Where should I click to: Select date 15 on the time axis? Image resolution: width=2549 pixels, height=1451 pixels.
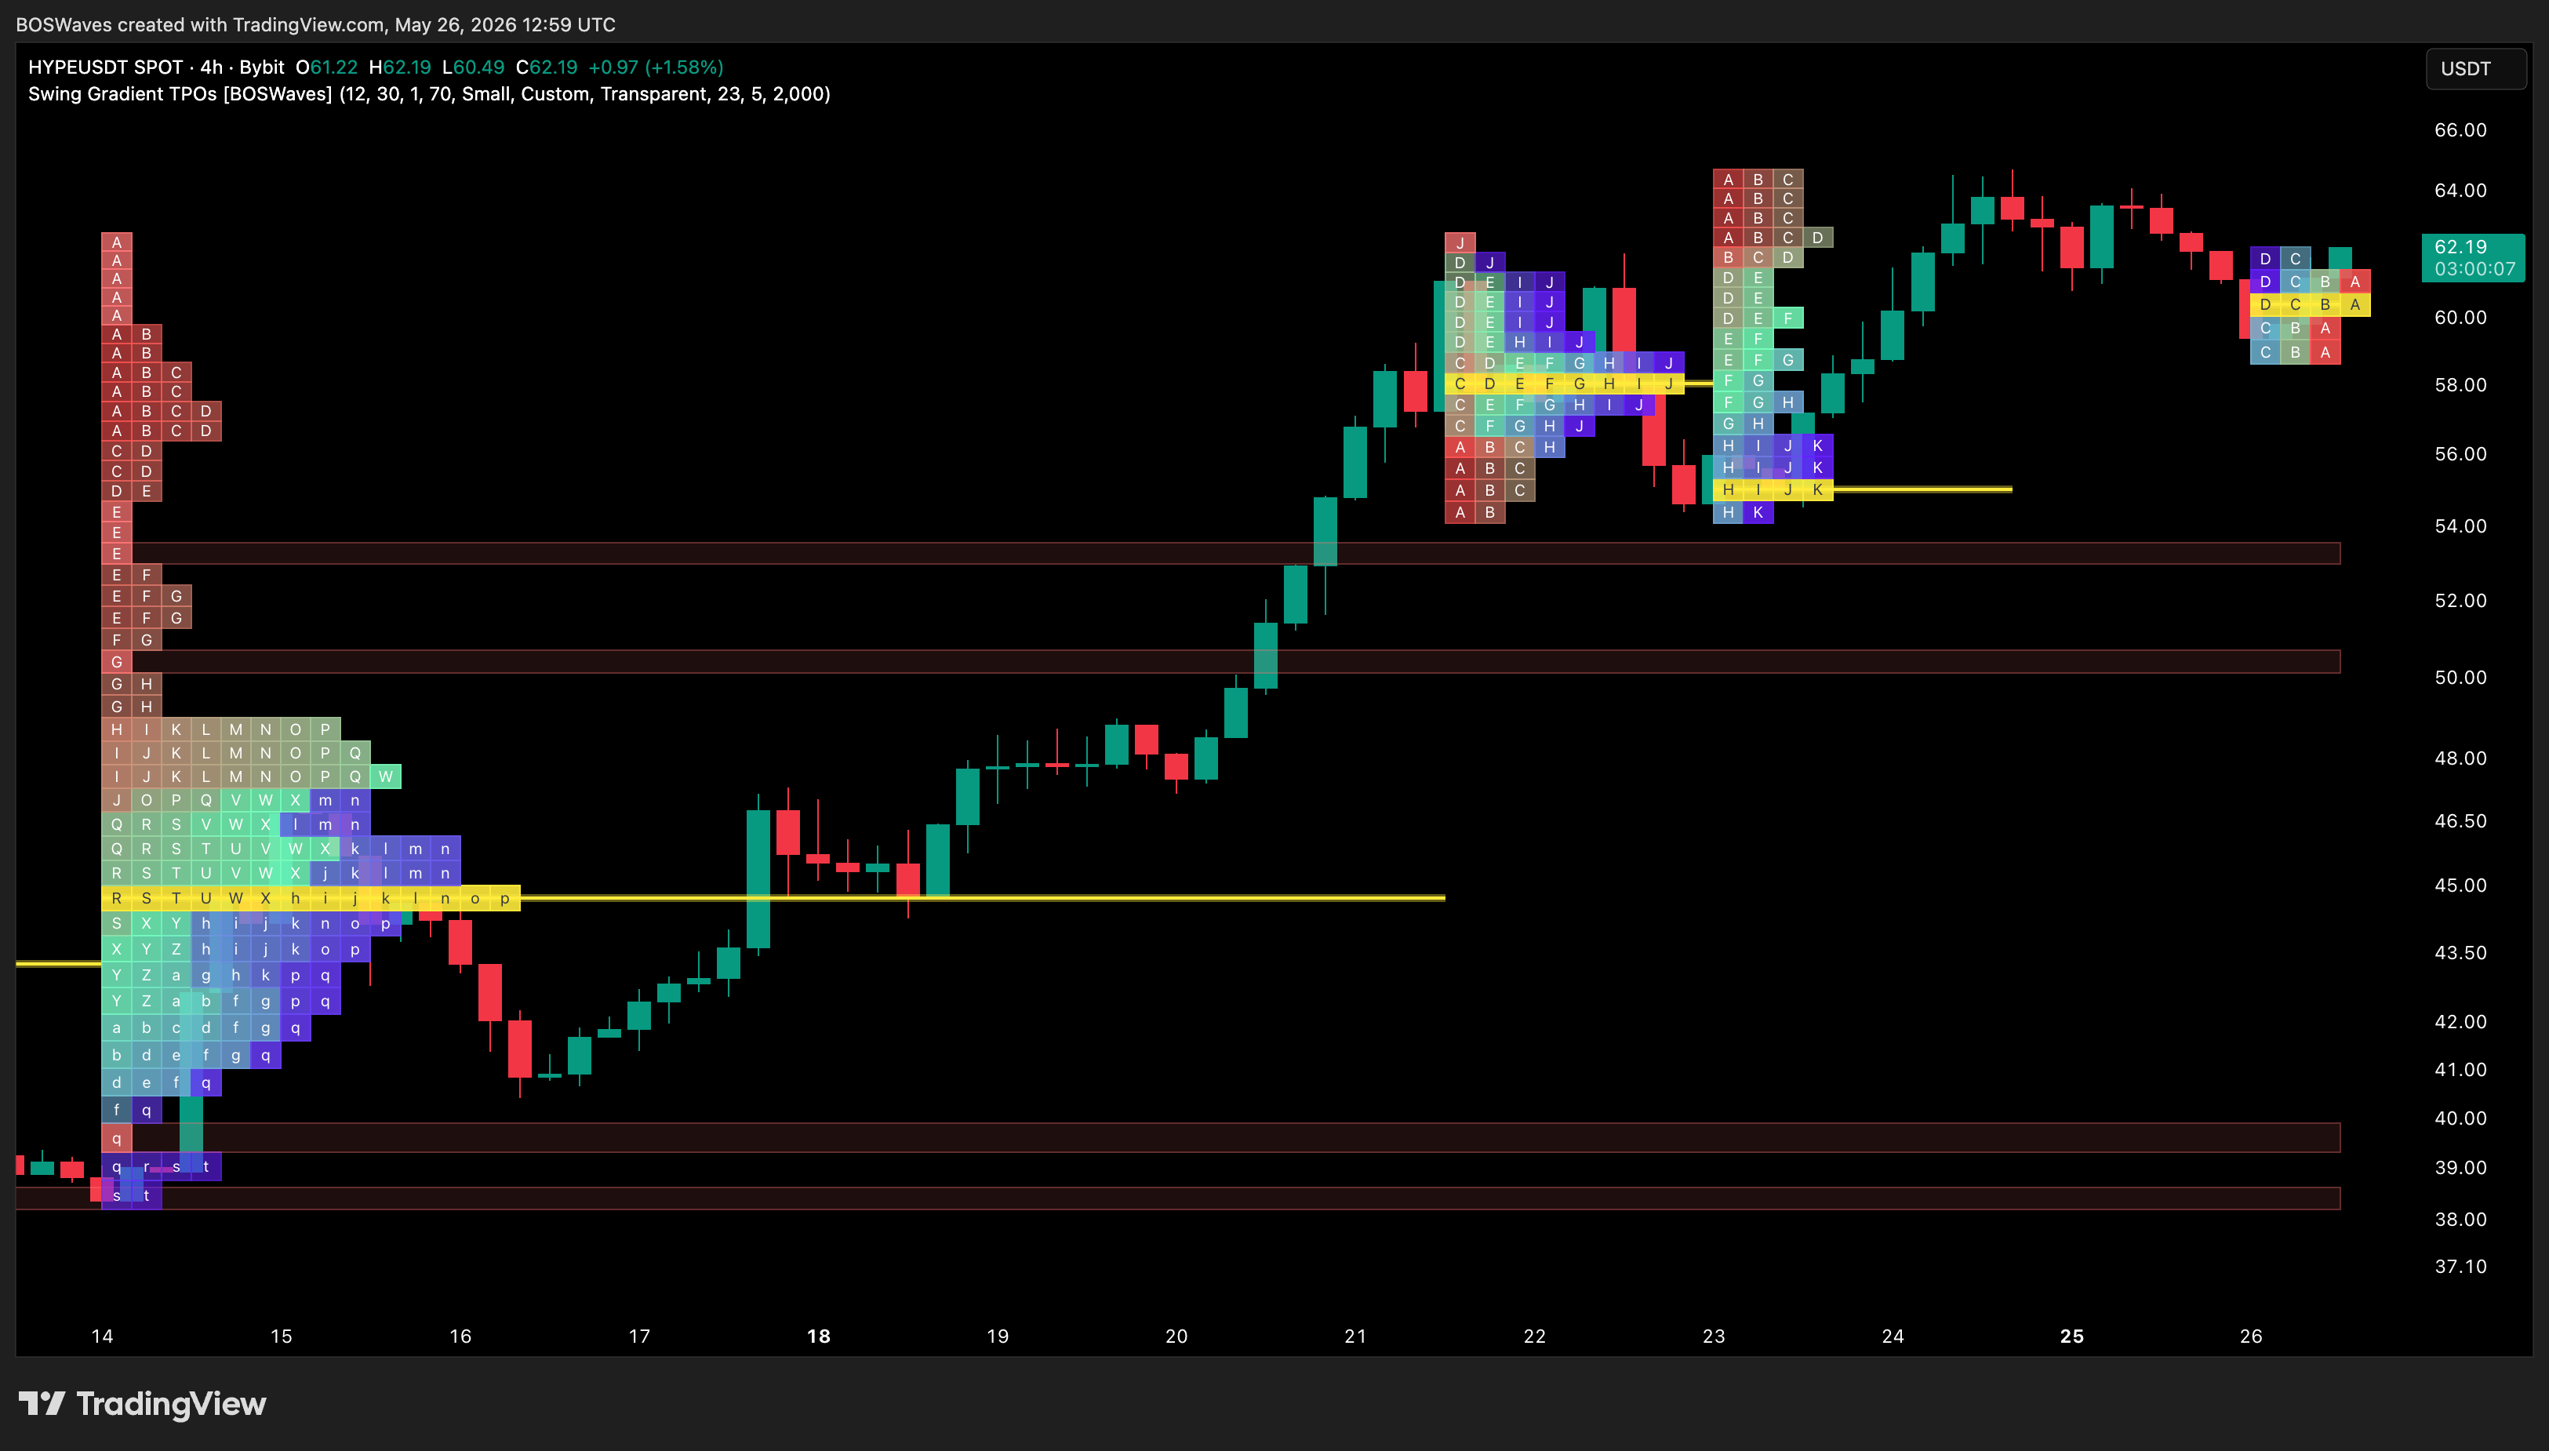[281, 1336]
